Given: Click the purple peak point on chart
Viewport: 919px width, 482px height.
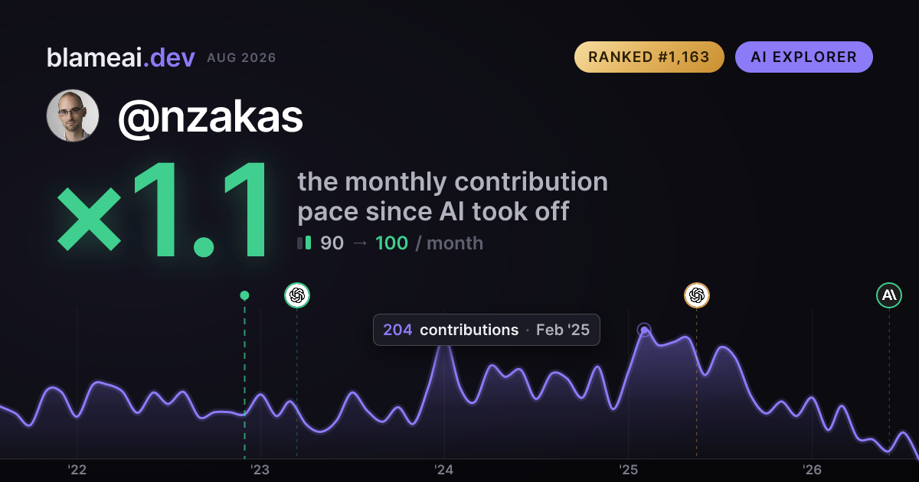Looking at the screenshot, I should click(x=645, y=331).
